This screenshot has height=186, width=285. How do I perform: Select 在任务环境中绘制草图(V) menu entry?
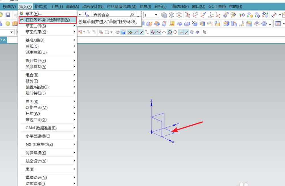[x=47, y=20]
